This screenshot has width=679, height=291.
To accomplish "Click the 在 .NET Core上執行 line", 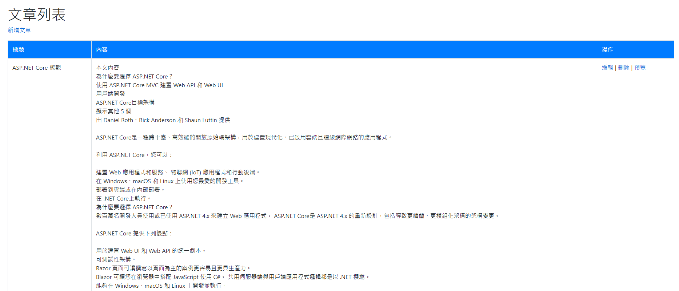I will [123, 198].
